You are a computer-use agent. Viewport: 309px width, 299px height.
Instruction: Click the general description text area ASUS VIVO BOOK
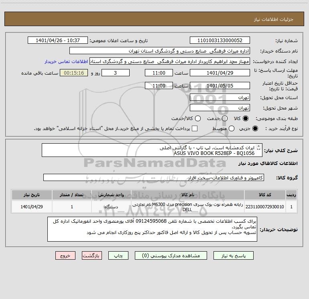tap(152, 150)
